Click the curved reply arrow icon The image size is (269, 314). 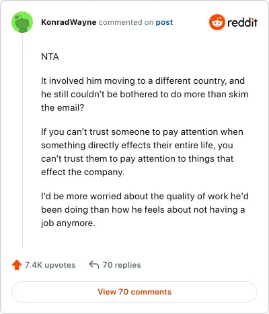coord(94,265)
